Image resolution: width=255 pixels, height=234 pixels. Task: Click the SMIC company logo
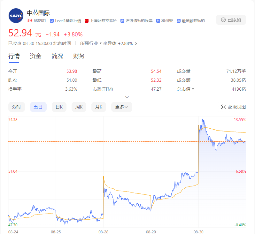coord(16,16)
